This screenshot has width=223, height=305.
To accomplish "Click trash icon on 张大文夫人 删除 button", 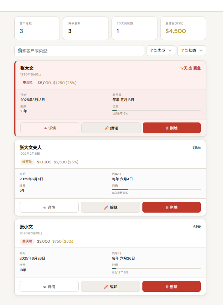I will 167,208.
